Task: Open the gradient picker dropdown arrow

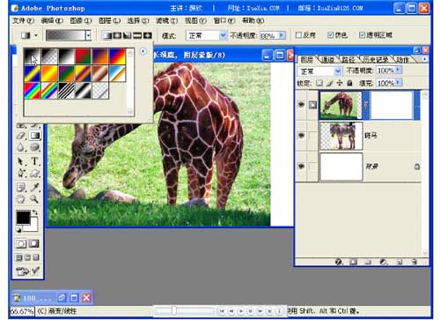Action: [88, 36]
